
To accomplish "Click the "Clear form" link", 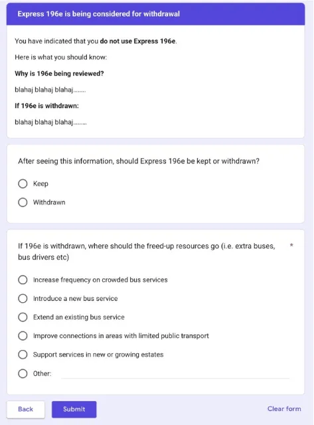I will pos(284,409).
